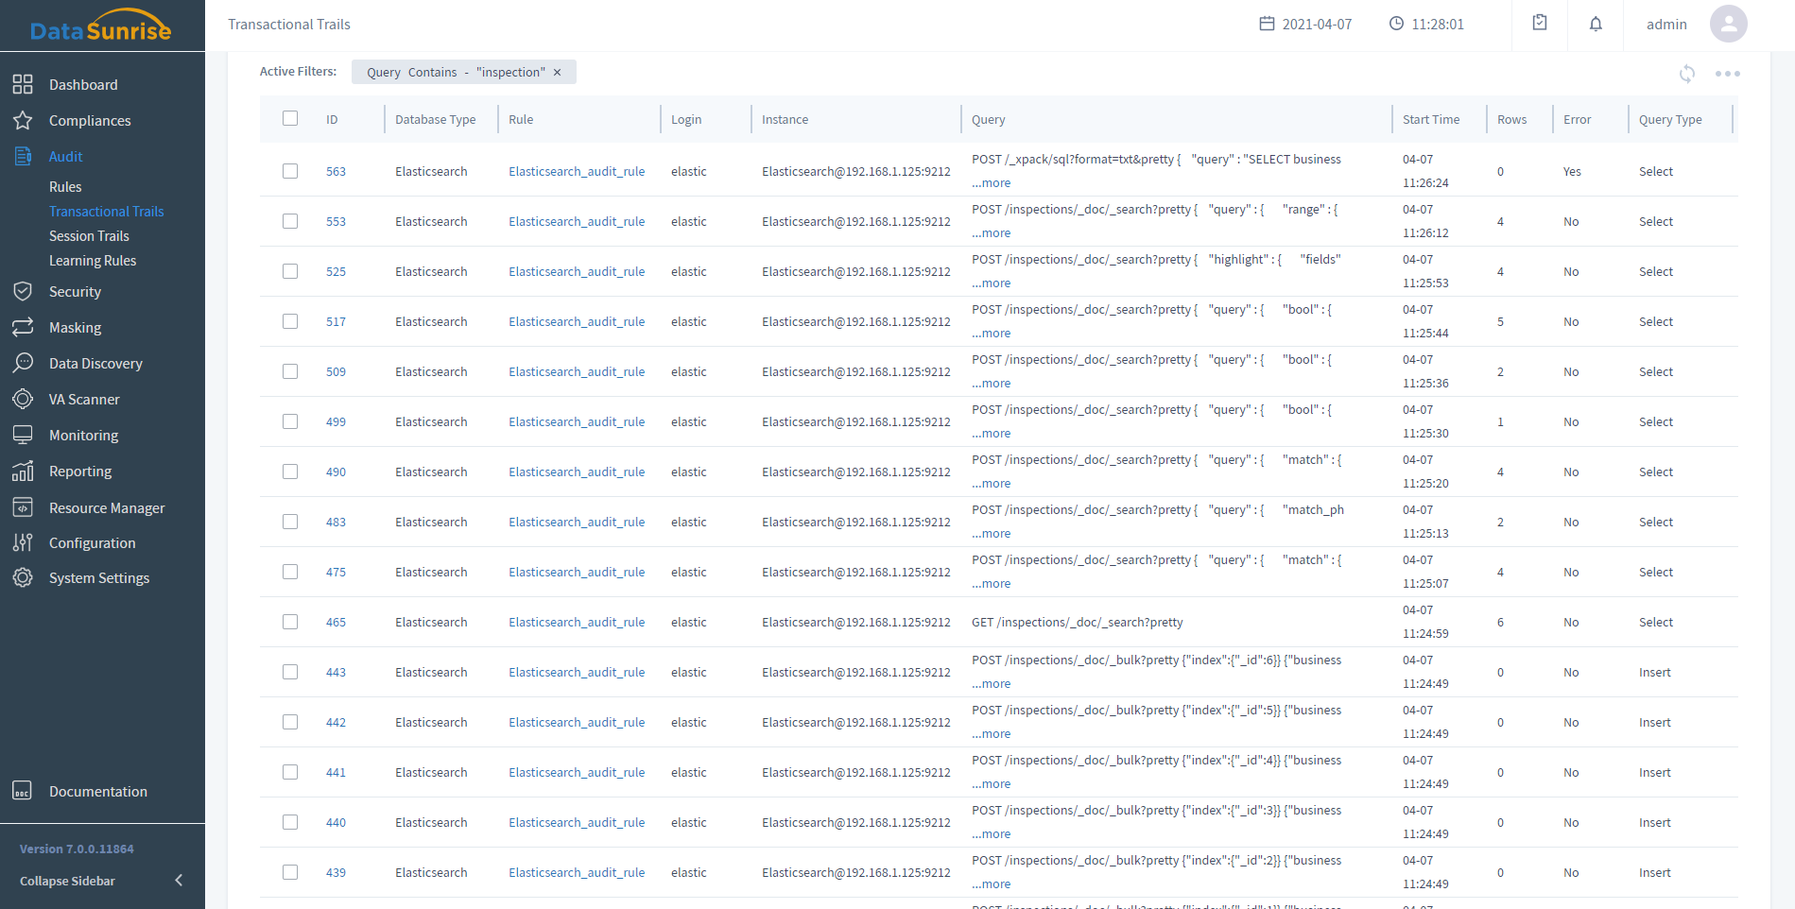The width and height of the screenshot is (1795, 909).
Task: Collapse the sidebar using the chevron arrow
Action: (x=179, y=881)
